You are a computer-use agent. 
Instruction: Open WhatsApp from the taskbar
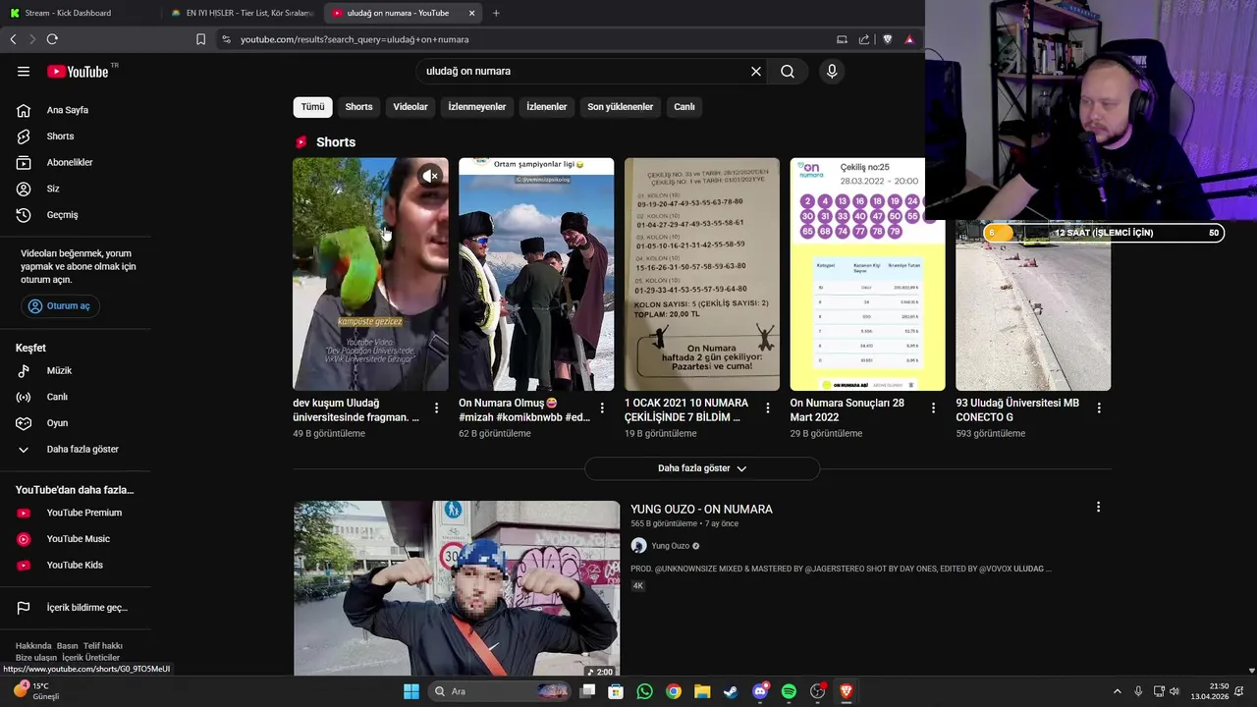pyautogui.click(x=644, y=691)
